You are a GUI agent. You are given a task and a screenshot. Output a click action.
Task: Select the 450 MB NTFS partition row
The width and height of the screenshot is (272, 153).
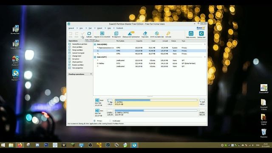click(150, 54)
